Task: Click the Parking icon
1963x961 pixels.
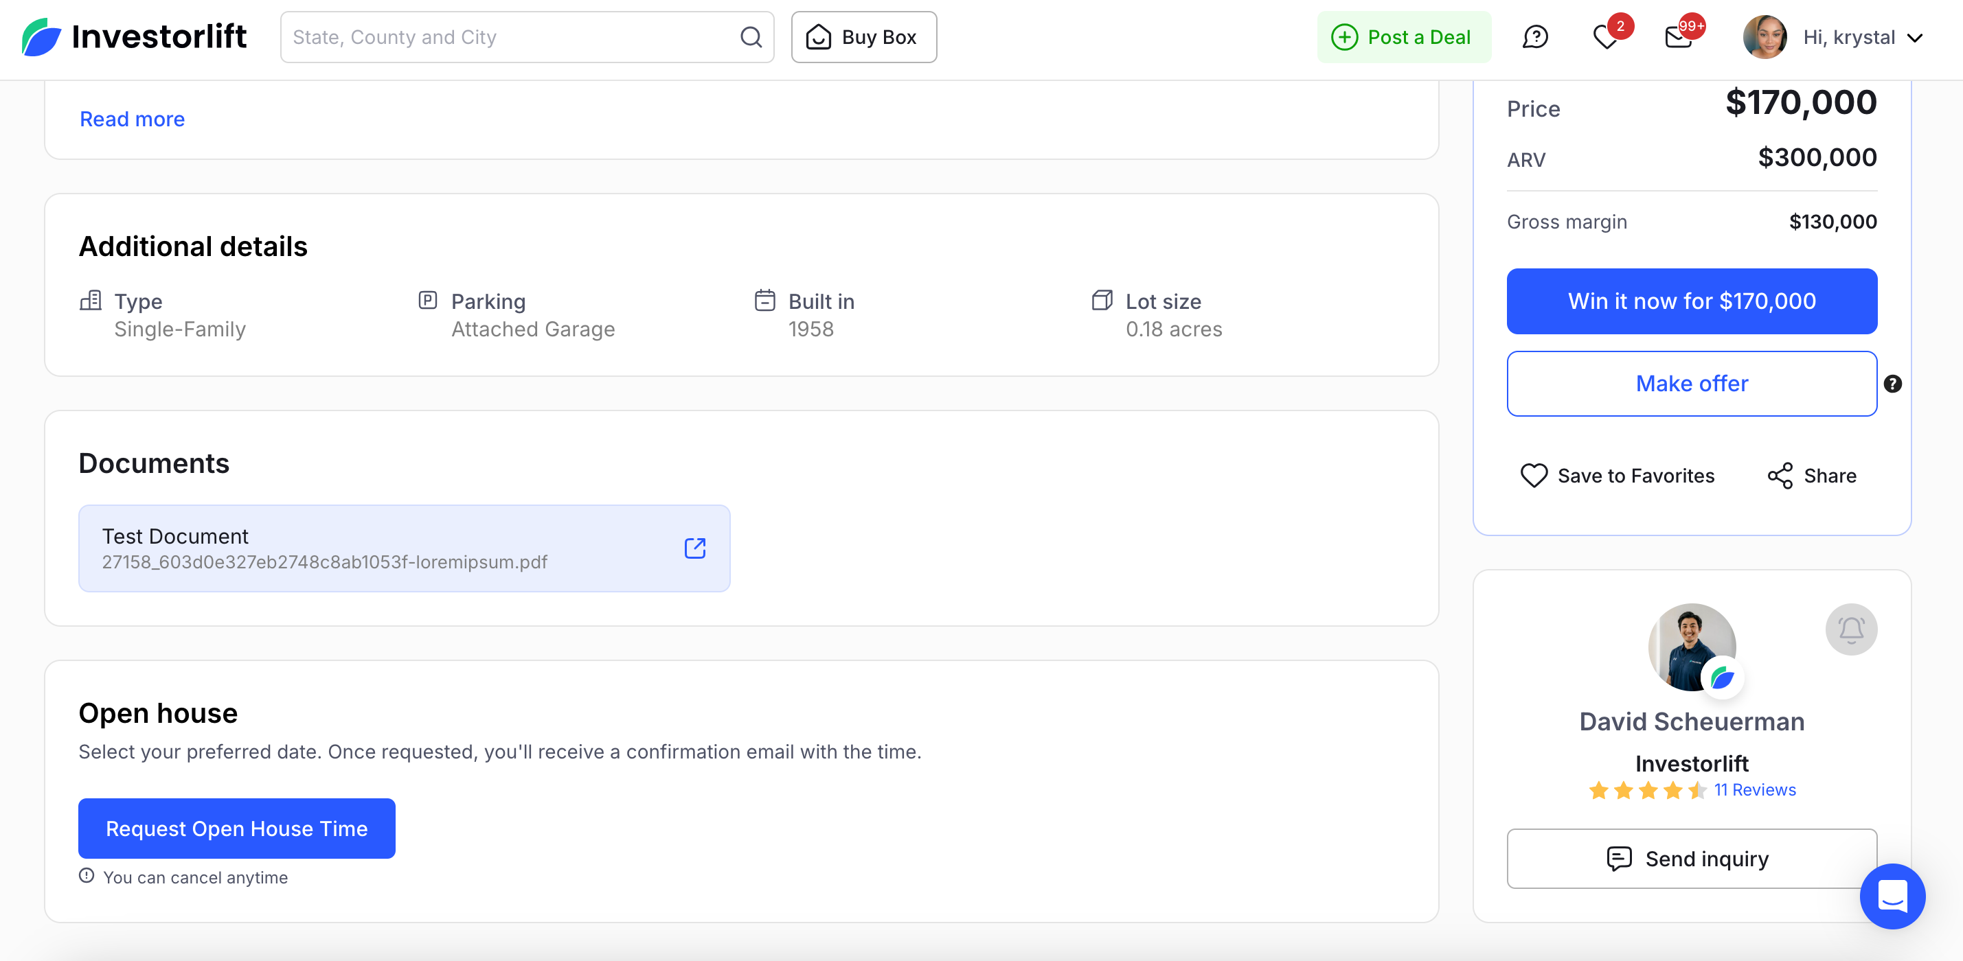Action: 427,300
